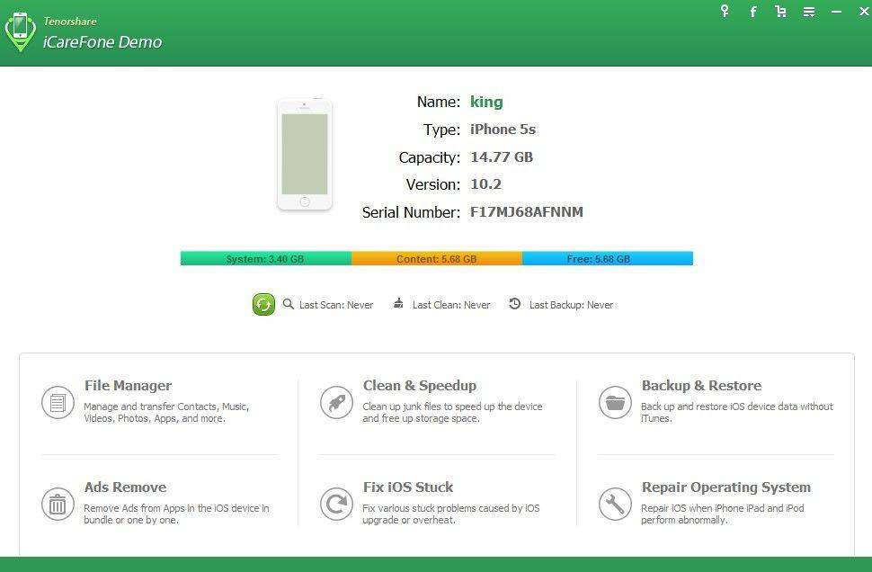Click the '10.2' version value

tap(486, 184)
